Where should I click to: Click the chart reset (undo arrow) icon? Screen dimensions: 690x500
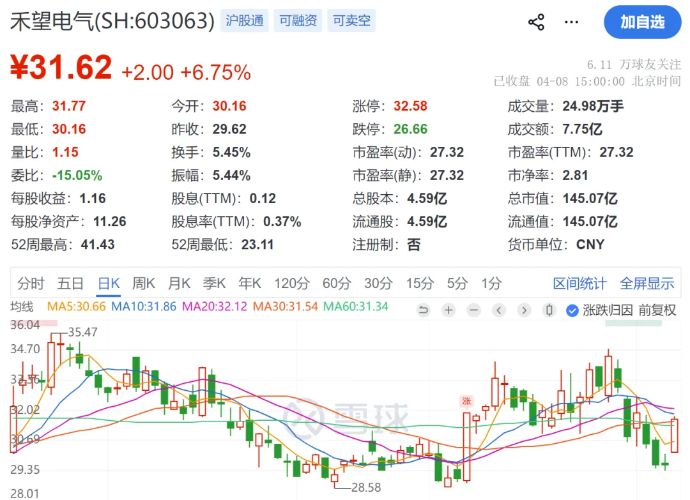tap(424, 310)
